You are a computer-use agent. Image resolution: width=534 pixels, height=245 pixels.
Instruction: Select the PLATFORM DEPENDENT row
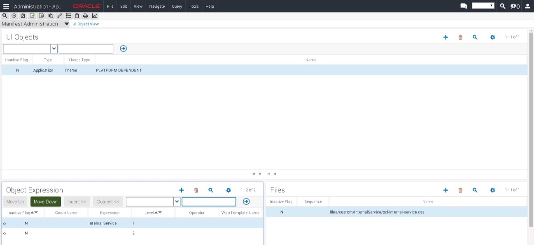coord(264,70)
